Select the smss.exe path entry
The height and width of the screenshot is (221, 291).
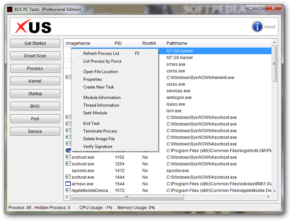coord(176,64)
